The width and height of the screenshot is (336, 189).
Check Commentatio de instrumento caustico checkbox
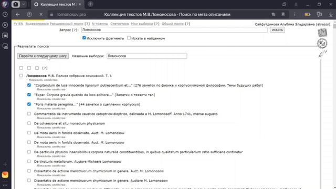[x=29, y=113]
